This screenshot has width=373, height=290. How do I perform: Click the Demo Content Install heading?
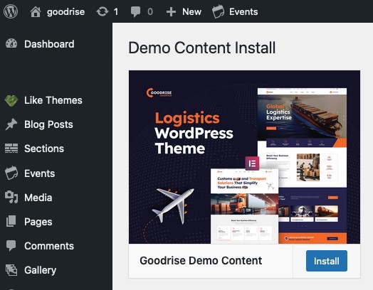point(201,48)
